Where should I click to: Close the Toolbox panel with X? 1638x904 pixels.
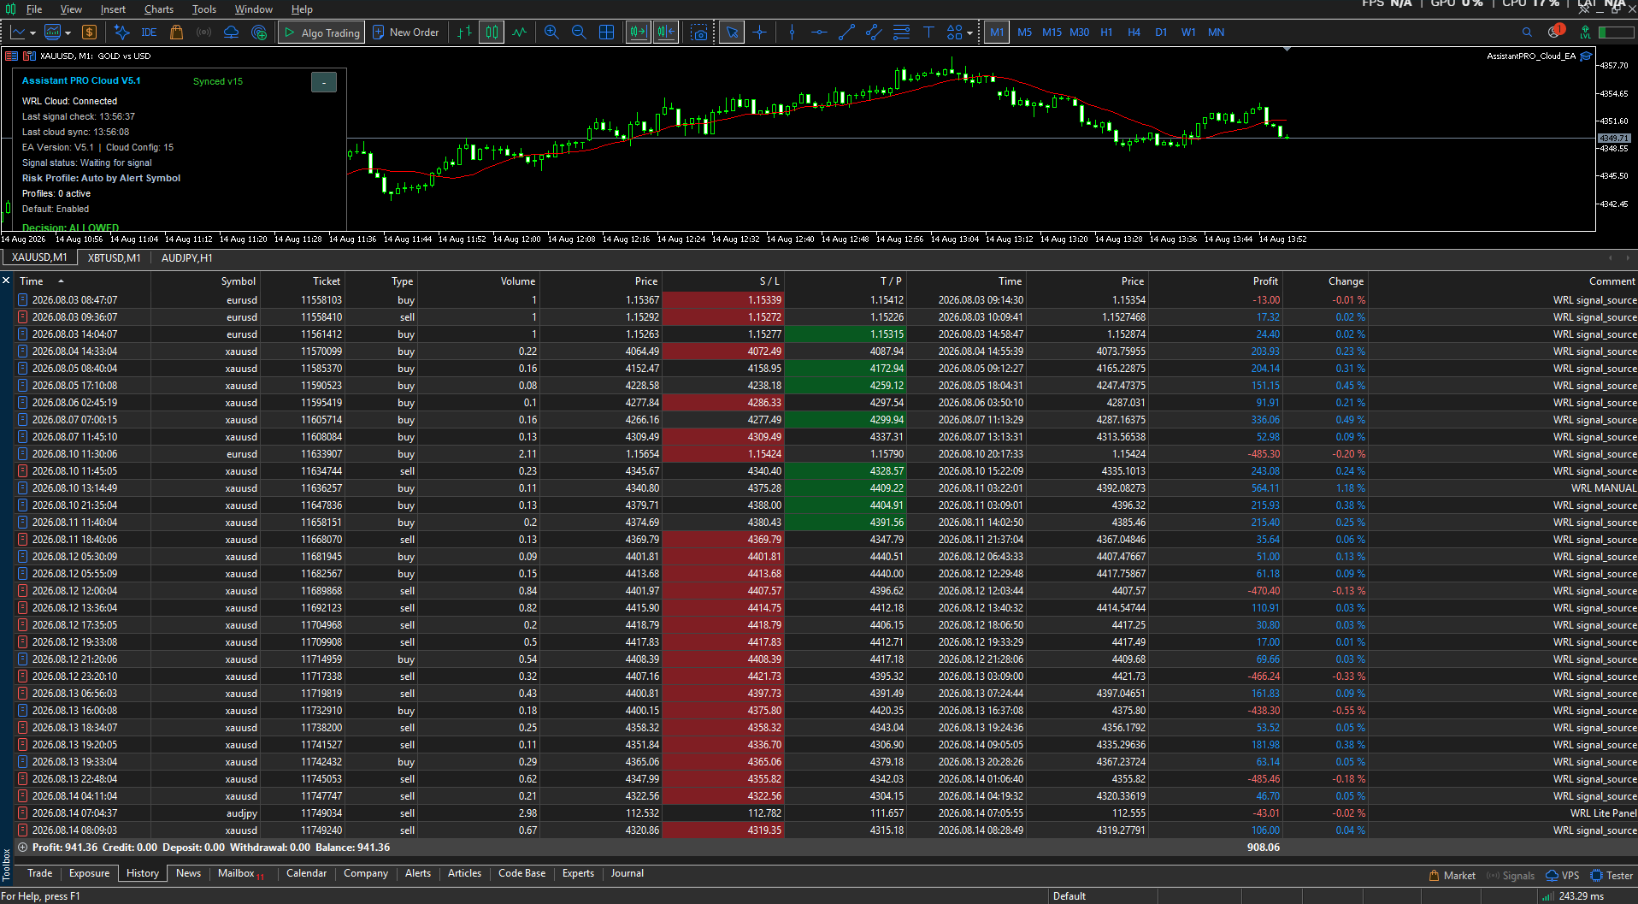6,281
